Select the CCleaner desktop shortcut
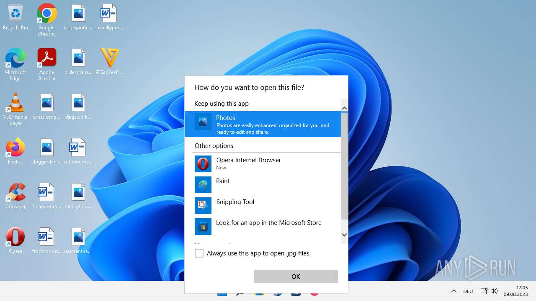Image resolution: width=536 pixels, height=301 pixels. coord(15,196)
